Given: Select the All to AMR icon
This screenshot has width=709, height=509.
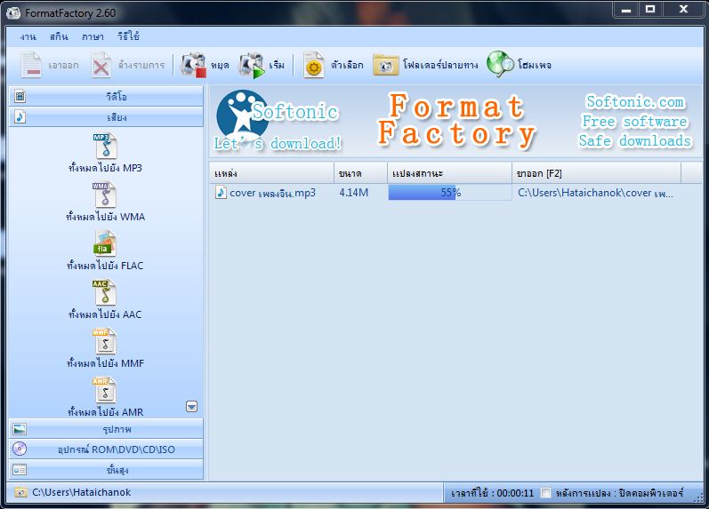Looking at the screenshot, I should point(105,390).
